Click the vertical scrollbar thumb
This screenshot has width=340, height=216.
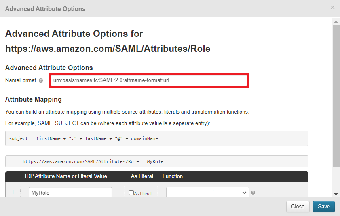click(x=336, y=96)
